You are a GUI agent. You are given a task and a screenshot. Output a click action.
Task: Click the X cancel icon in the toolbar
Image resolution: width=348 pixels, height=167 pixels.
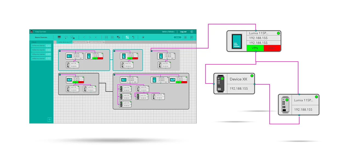coord(96,37)
